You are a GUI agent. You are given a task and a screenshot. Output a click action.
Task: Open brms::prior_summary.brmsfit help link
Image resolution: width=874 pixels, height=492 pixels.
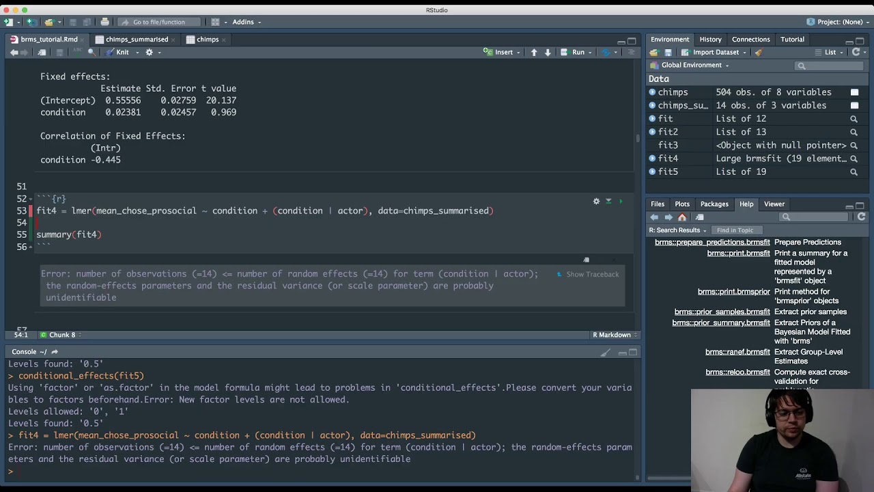click(721, 323)
